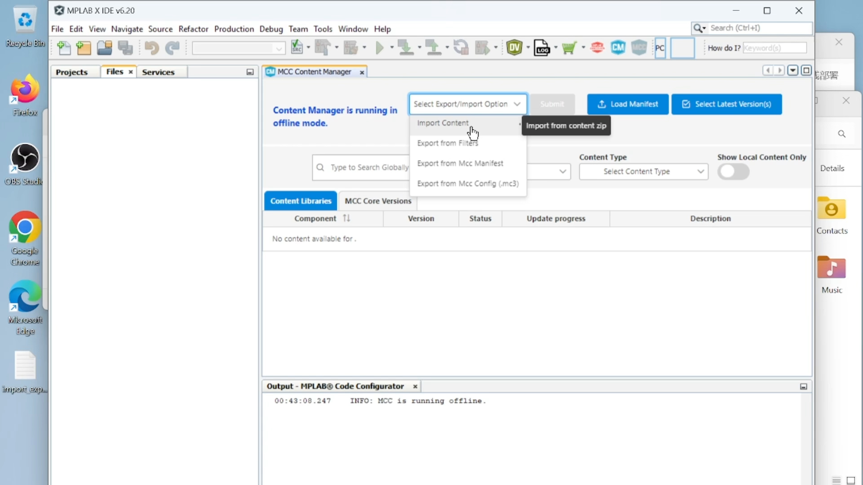Switch to the MCC Core Versions tab
The width and height of the screenshot is (863, 485).
click(378, 201)
